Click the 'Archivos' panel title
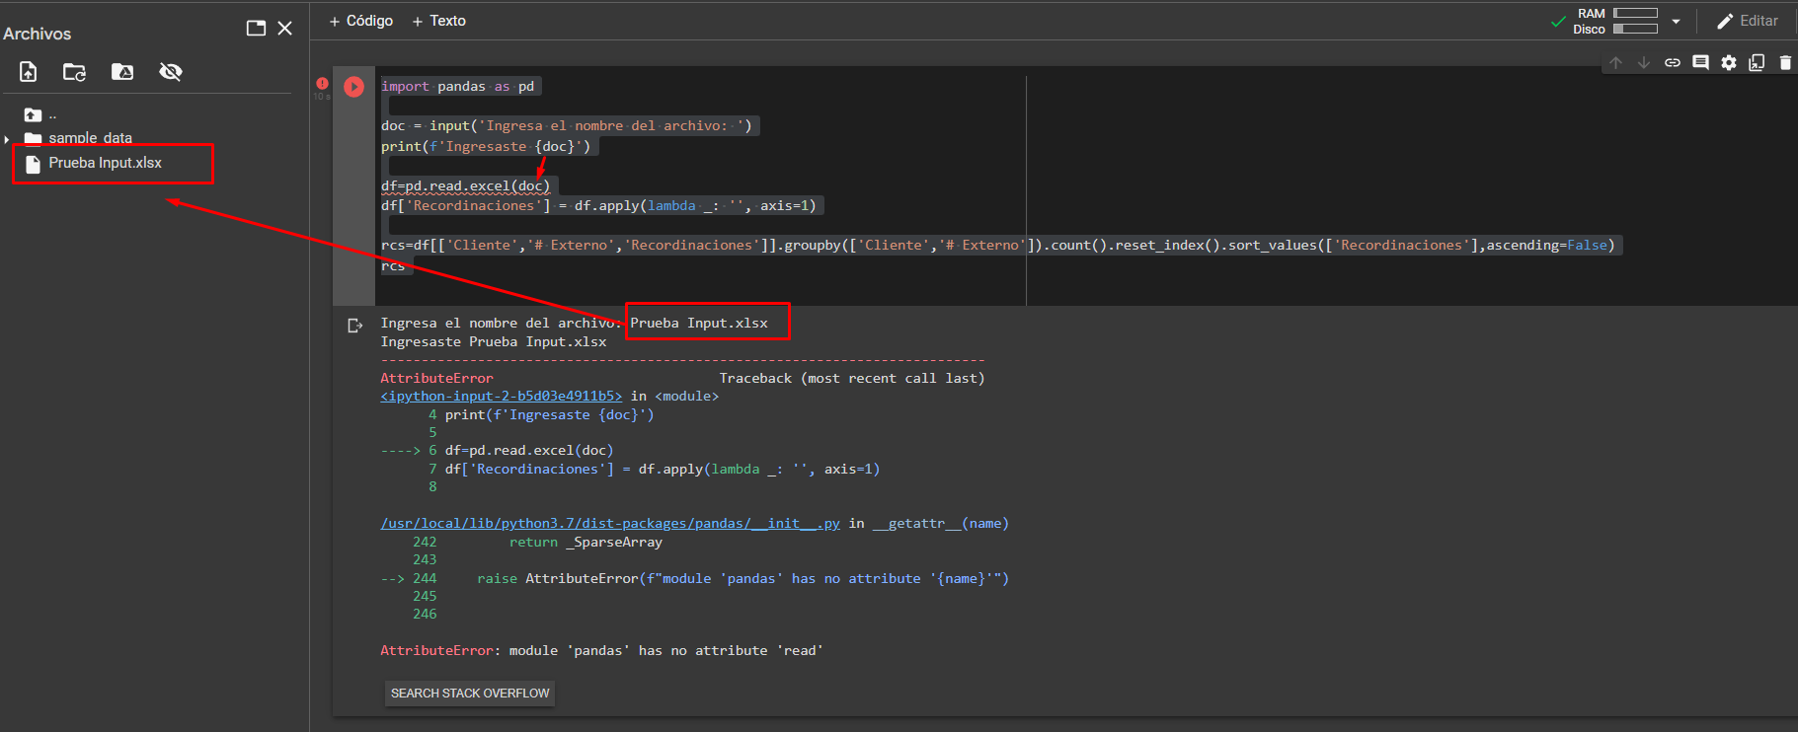The width and height of the screenshot is (1798, 732). click(x=38, y=34)
